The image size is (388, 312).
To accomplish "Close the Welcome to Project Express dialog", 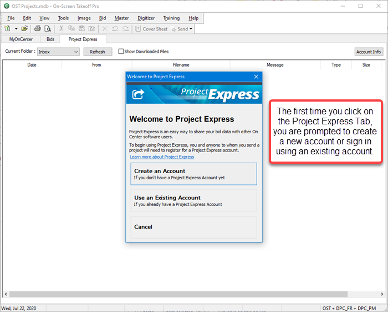I will (256, 77).
